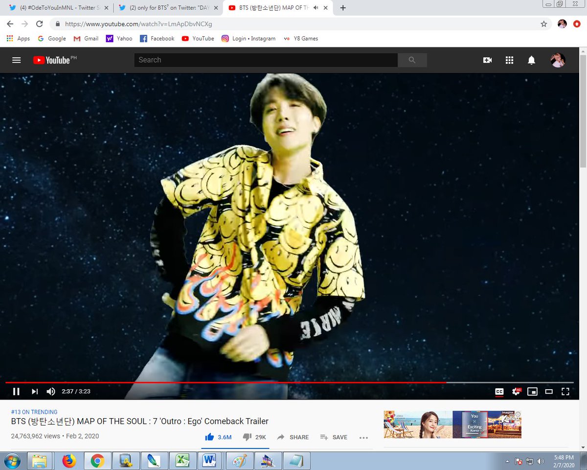The image size is (587, 470).
Task: Switch to theater mode icon
Action: coord(549,391)
